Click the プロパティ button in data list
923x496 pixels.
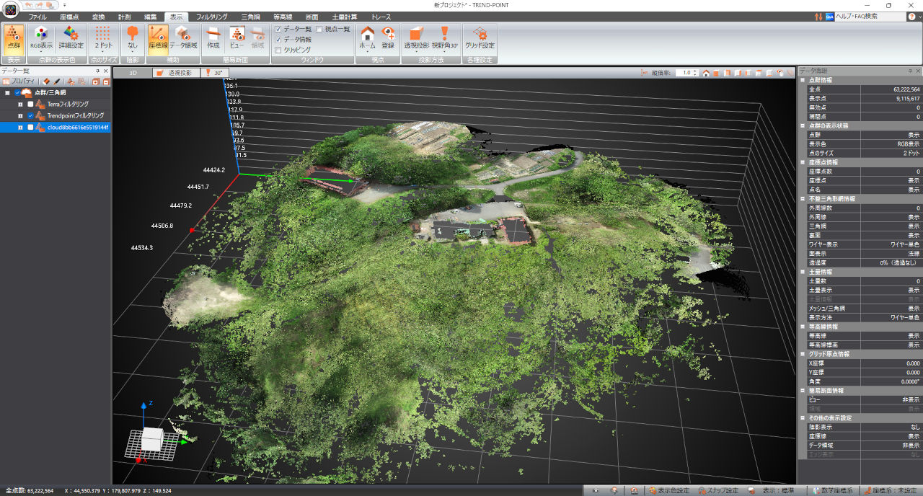[19, 81]
